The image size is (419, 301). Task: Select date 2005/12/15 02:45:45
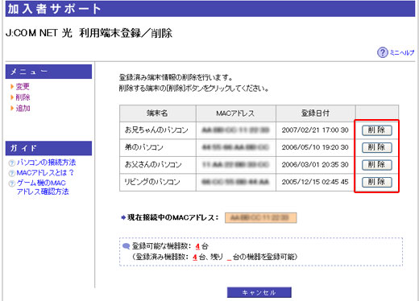(x=315, y=182)
